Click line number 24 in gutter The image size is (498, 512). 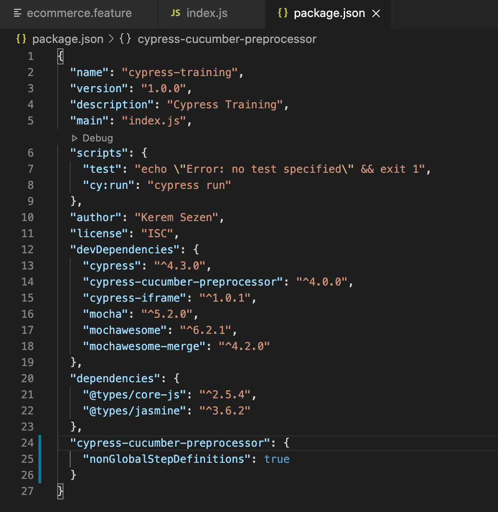click(x=27, y=443)
